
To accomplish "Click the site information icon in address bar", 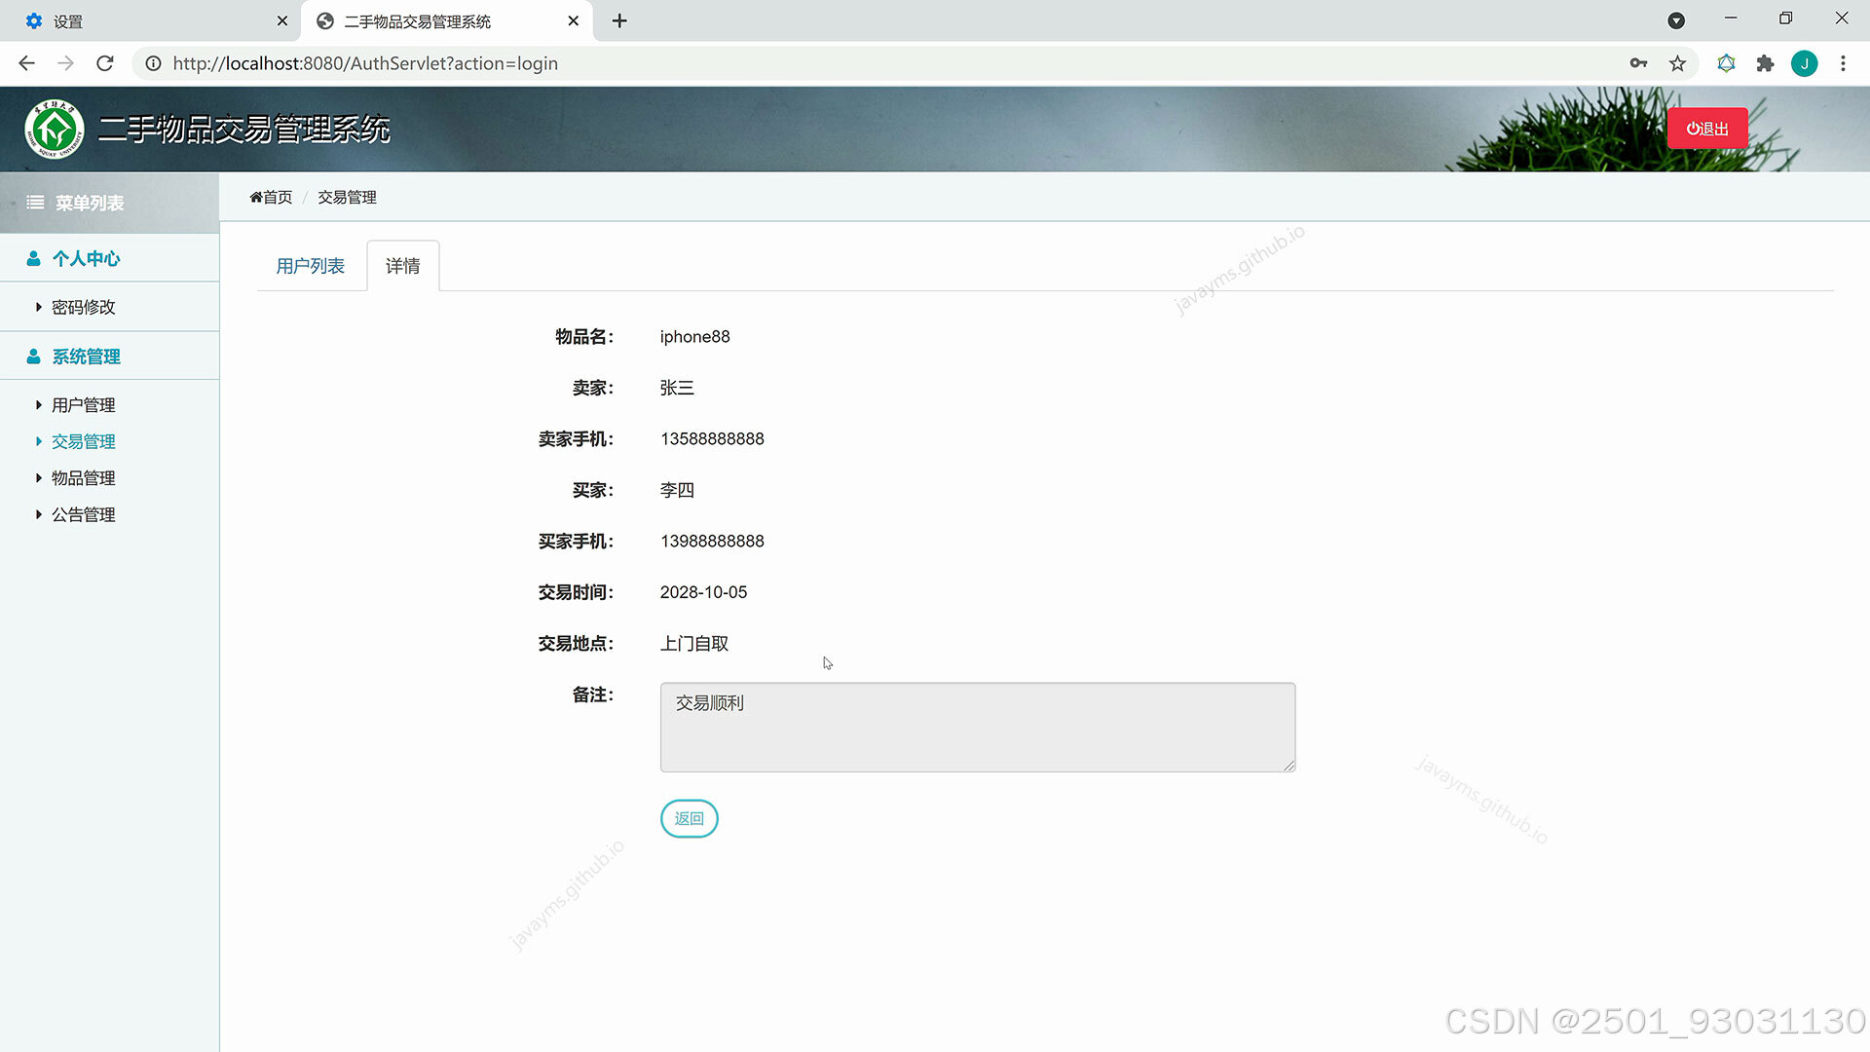I will 153,63.
